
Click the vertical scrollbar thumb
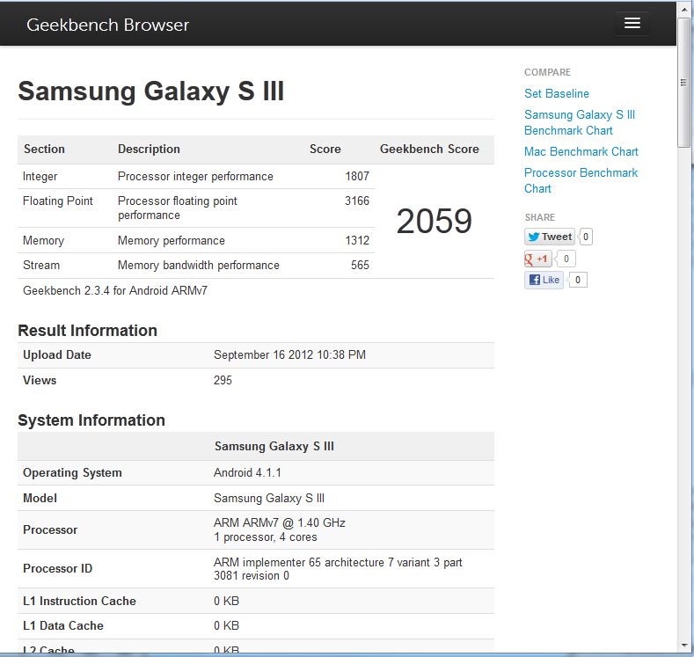tap(683, 82)
